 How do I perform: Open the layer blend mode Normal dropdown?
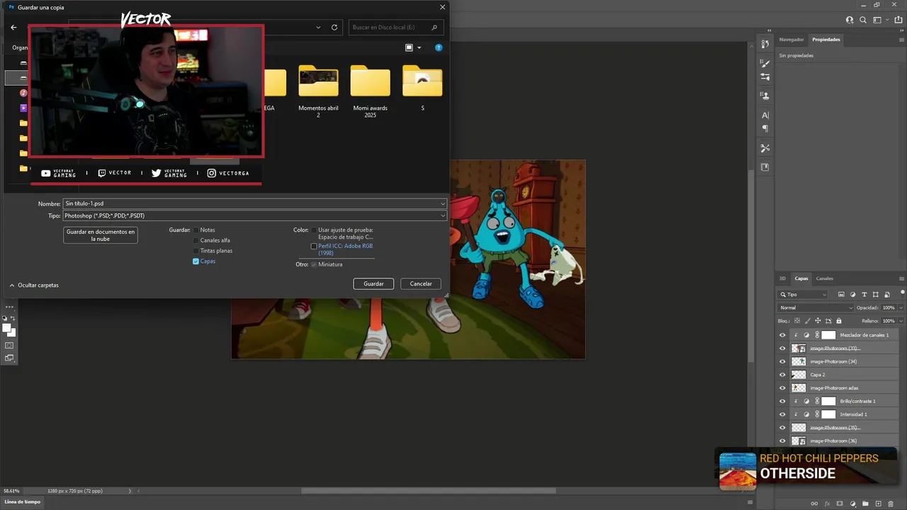click(x=816, y=308)
